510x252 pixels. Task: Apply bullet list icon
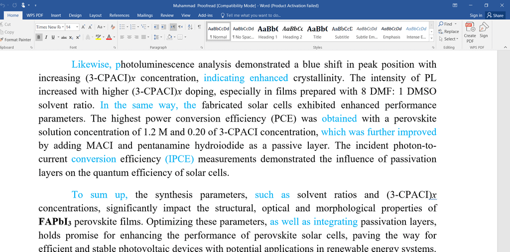click(122, 27)
